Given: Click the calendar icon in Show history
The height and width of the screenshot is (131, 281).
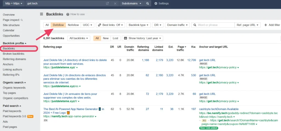Looking at the screenshot, I should [x=126, y=38].
